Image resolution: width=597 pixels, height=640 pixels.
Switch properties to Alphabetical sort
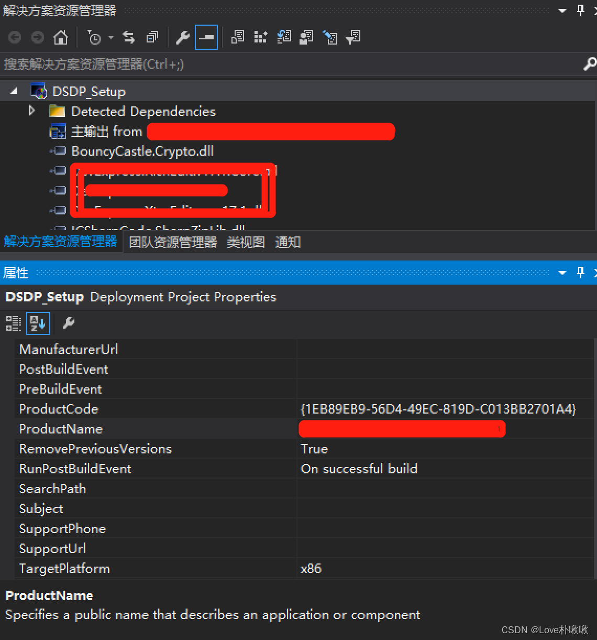[x=38, y=323]
